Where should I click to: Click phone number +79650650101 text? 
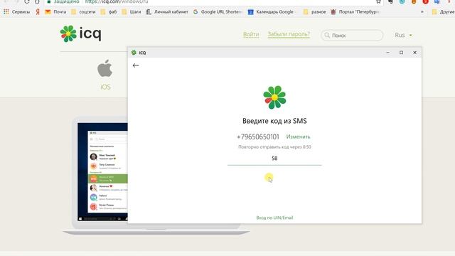258,137
